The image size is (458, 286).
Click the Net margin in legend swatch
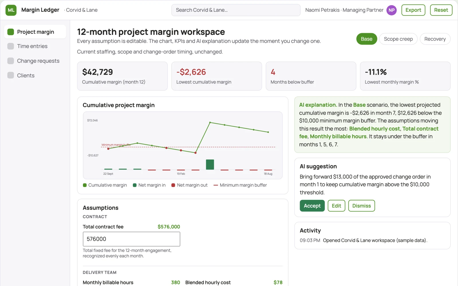click(x=135, y=185)
